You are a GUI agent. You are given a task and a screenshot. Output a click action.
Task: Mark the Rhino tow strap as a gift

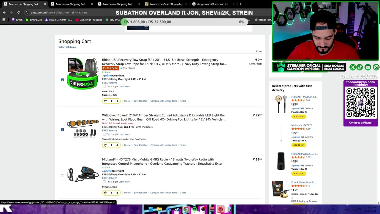(104, 86)
